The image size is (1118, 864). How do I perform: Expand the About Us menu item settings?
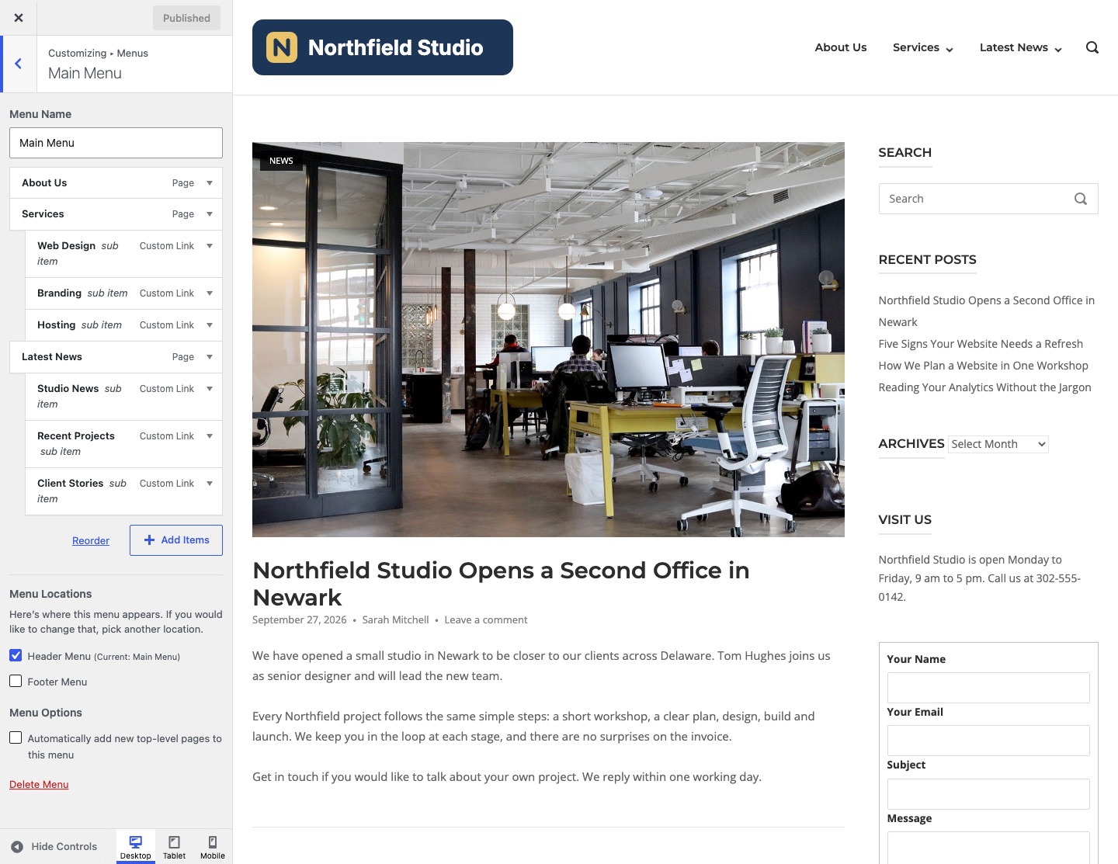click(210, 183)
